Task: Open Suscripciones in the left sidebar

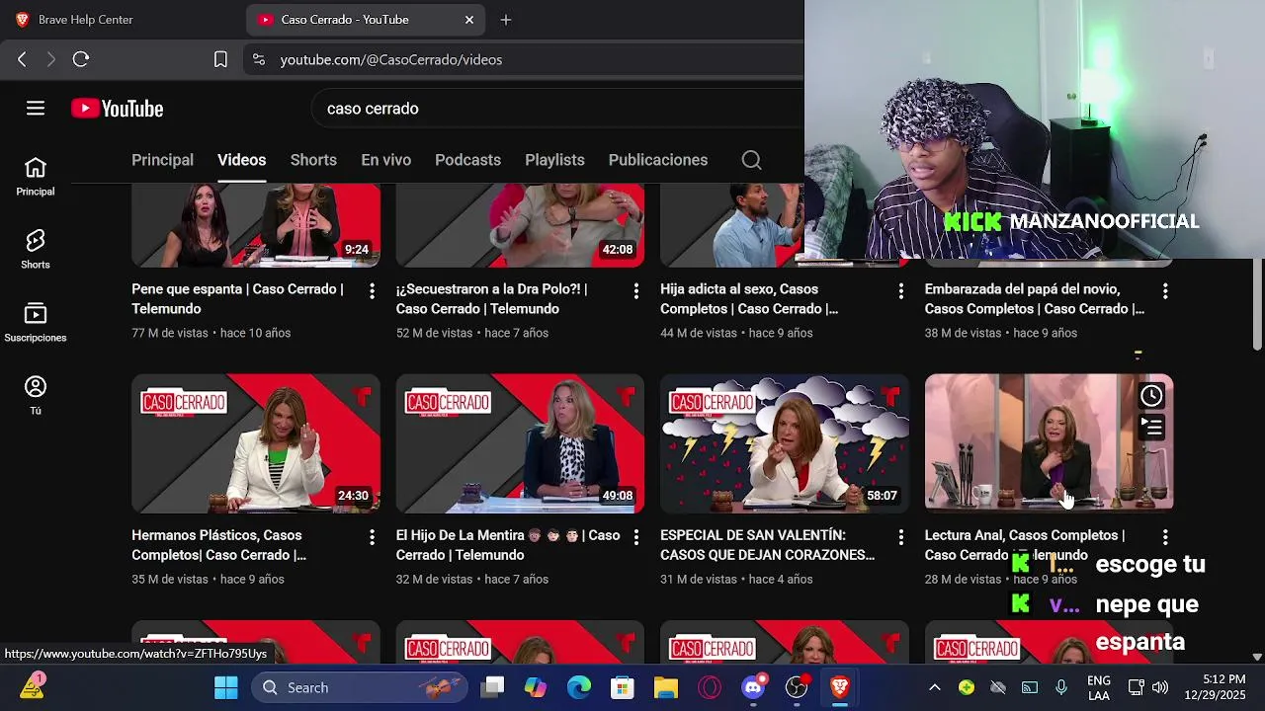Action: 36,323
